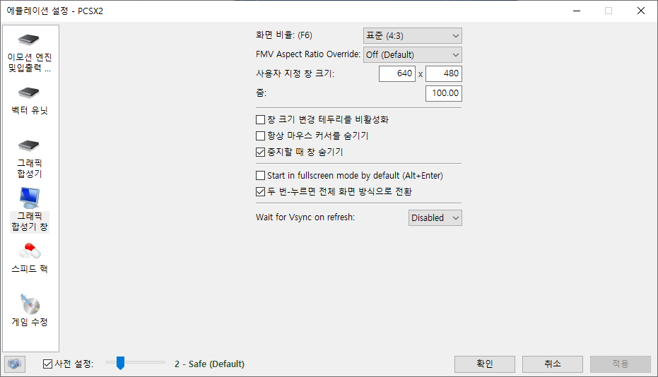This screenshot has height=377, width=658.
Task: Click the 취소 button
Action: pyautogui.click(x=552, y=364)
